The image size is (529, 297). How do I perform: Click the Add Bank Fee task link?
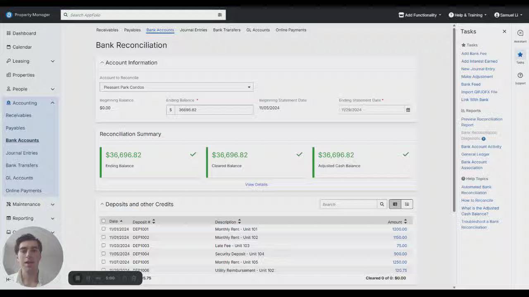pos(474,54)
